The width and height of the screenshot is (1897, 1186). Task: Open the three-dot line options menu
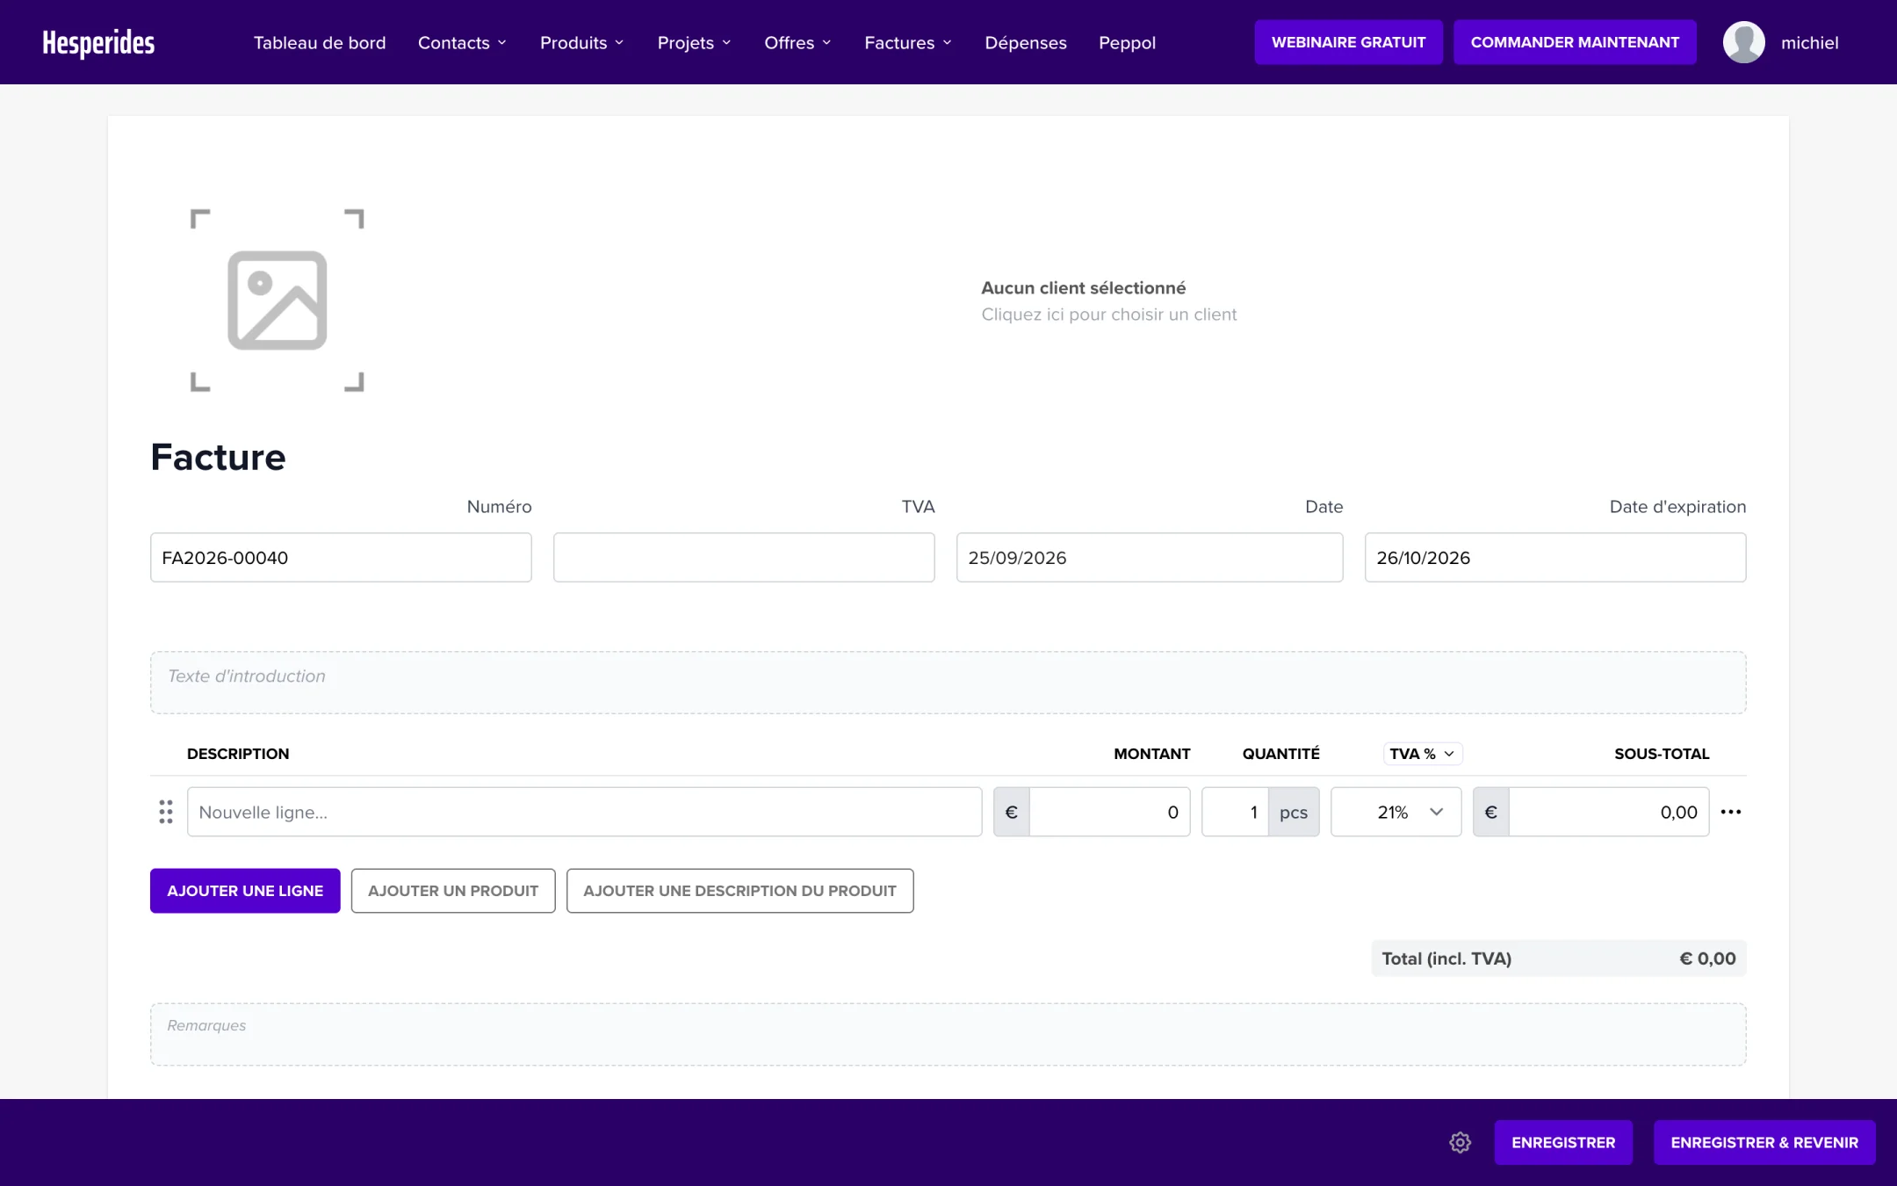[x=1731, y=812]
